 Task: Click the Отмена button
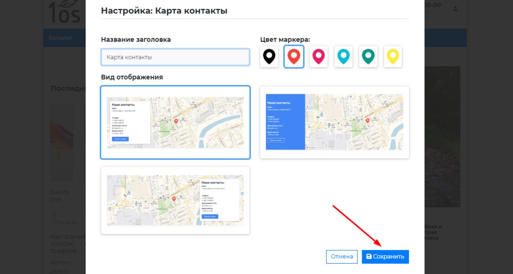tap(342, 257)
